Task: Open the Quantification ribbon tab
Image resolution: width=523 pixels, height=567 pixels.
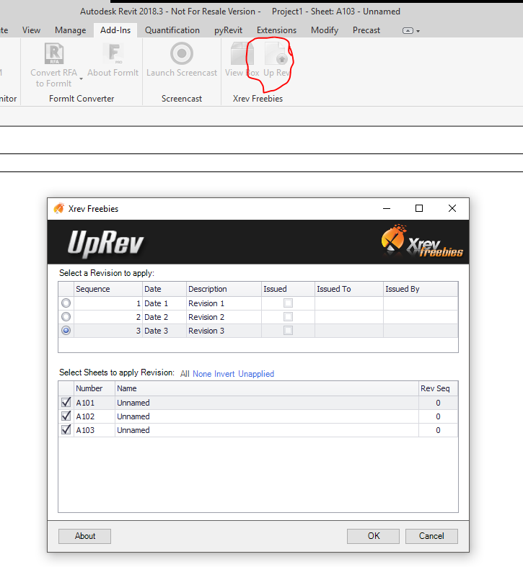Action: tap(172, 30)
